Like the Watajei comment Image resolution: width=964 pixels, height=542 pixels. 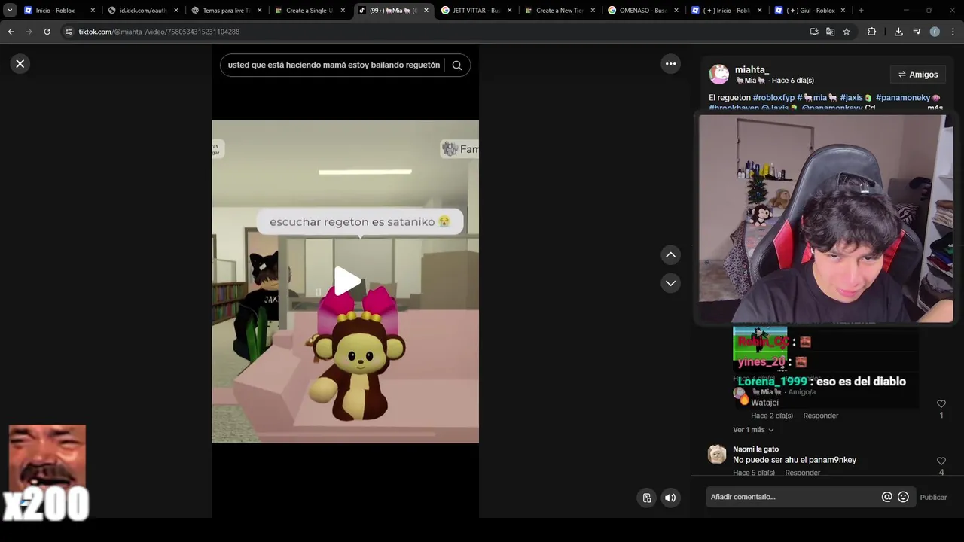[x=941, y=404]
